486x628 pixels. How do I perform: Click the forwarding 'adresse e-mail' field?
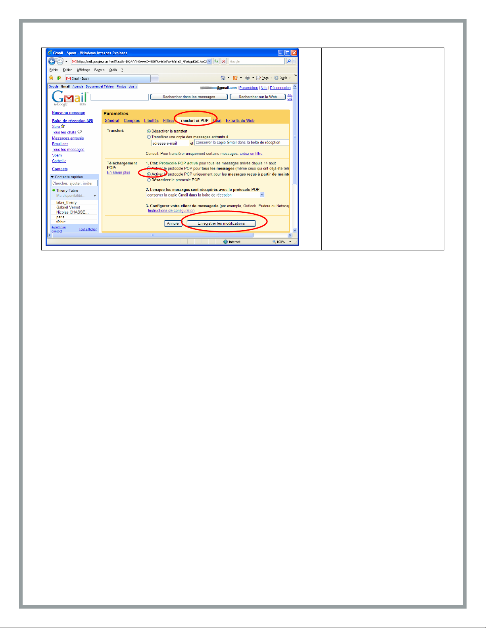click(x=170, y=143)
